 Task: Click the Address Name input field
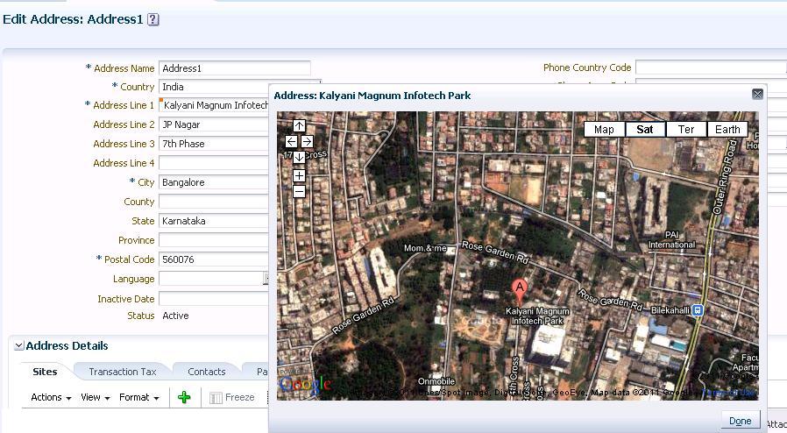click(234, 68)
